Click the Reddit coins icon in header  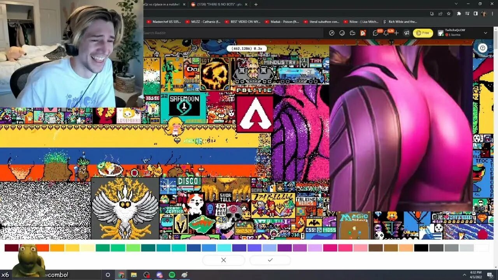(342, 33)
